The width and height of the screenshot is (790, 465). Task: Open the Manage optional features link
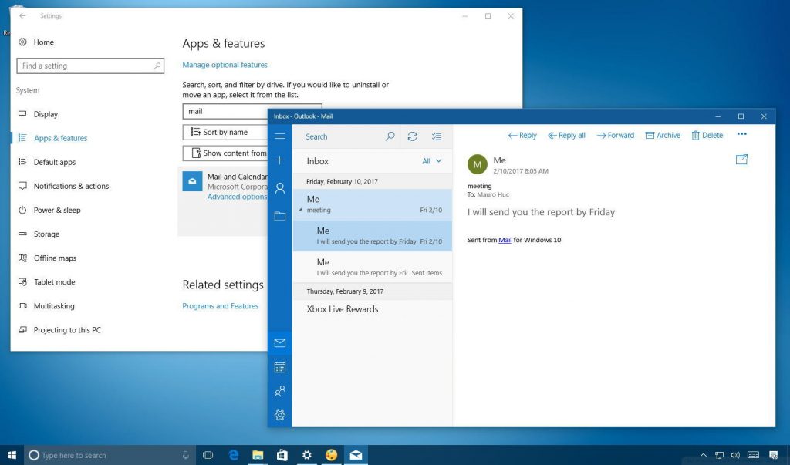[x=225, y=64]
